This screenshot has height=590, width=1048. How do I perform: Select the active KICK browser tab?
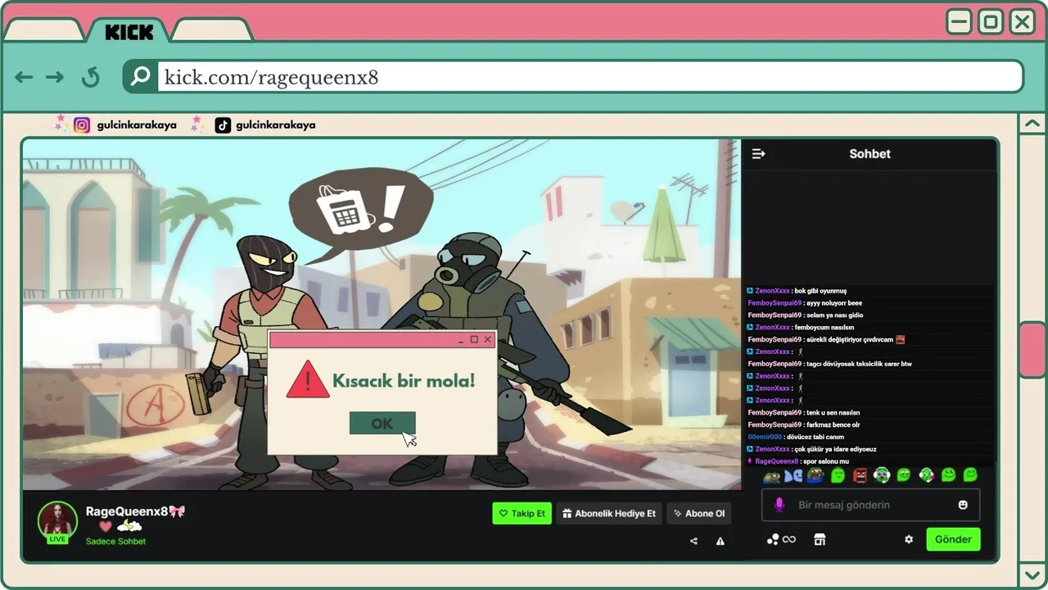coord(129,32)
